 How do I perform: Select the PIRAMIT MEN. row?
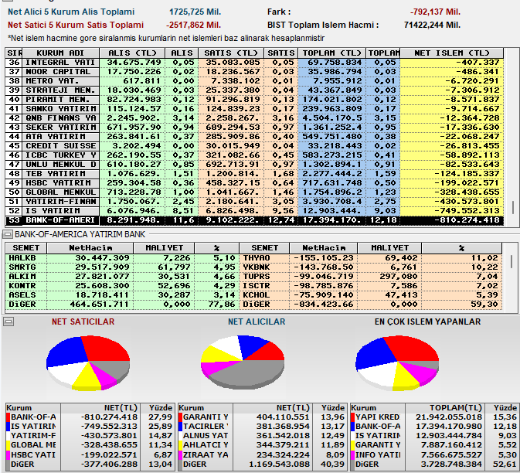[x=254, y=100]
